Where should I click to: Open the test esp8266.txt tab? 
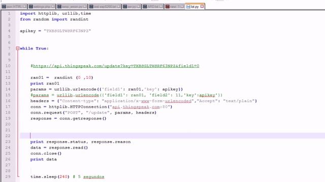point(105,7)
